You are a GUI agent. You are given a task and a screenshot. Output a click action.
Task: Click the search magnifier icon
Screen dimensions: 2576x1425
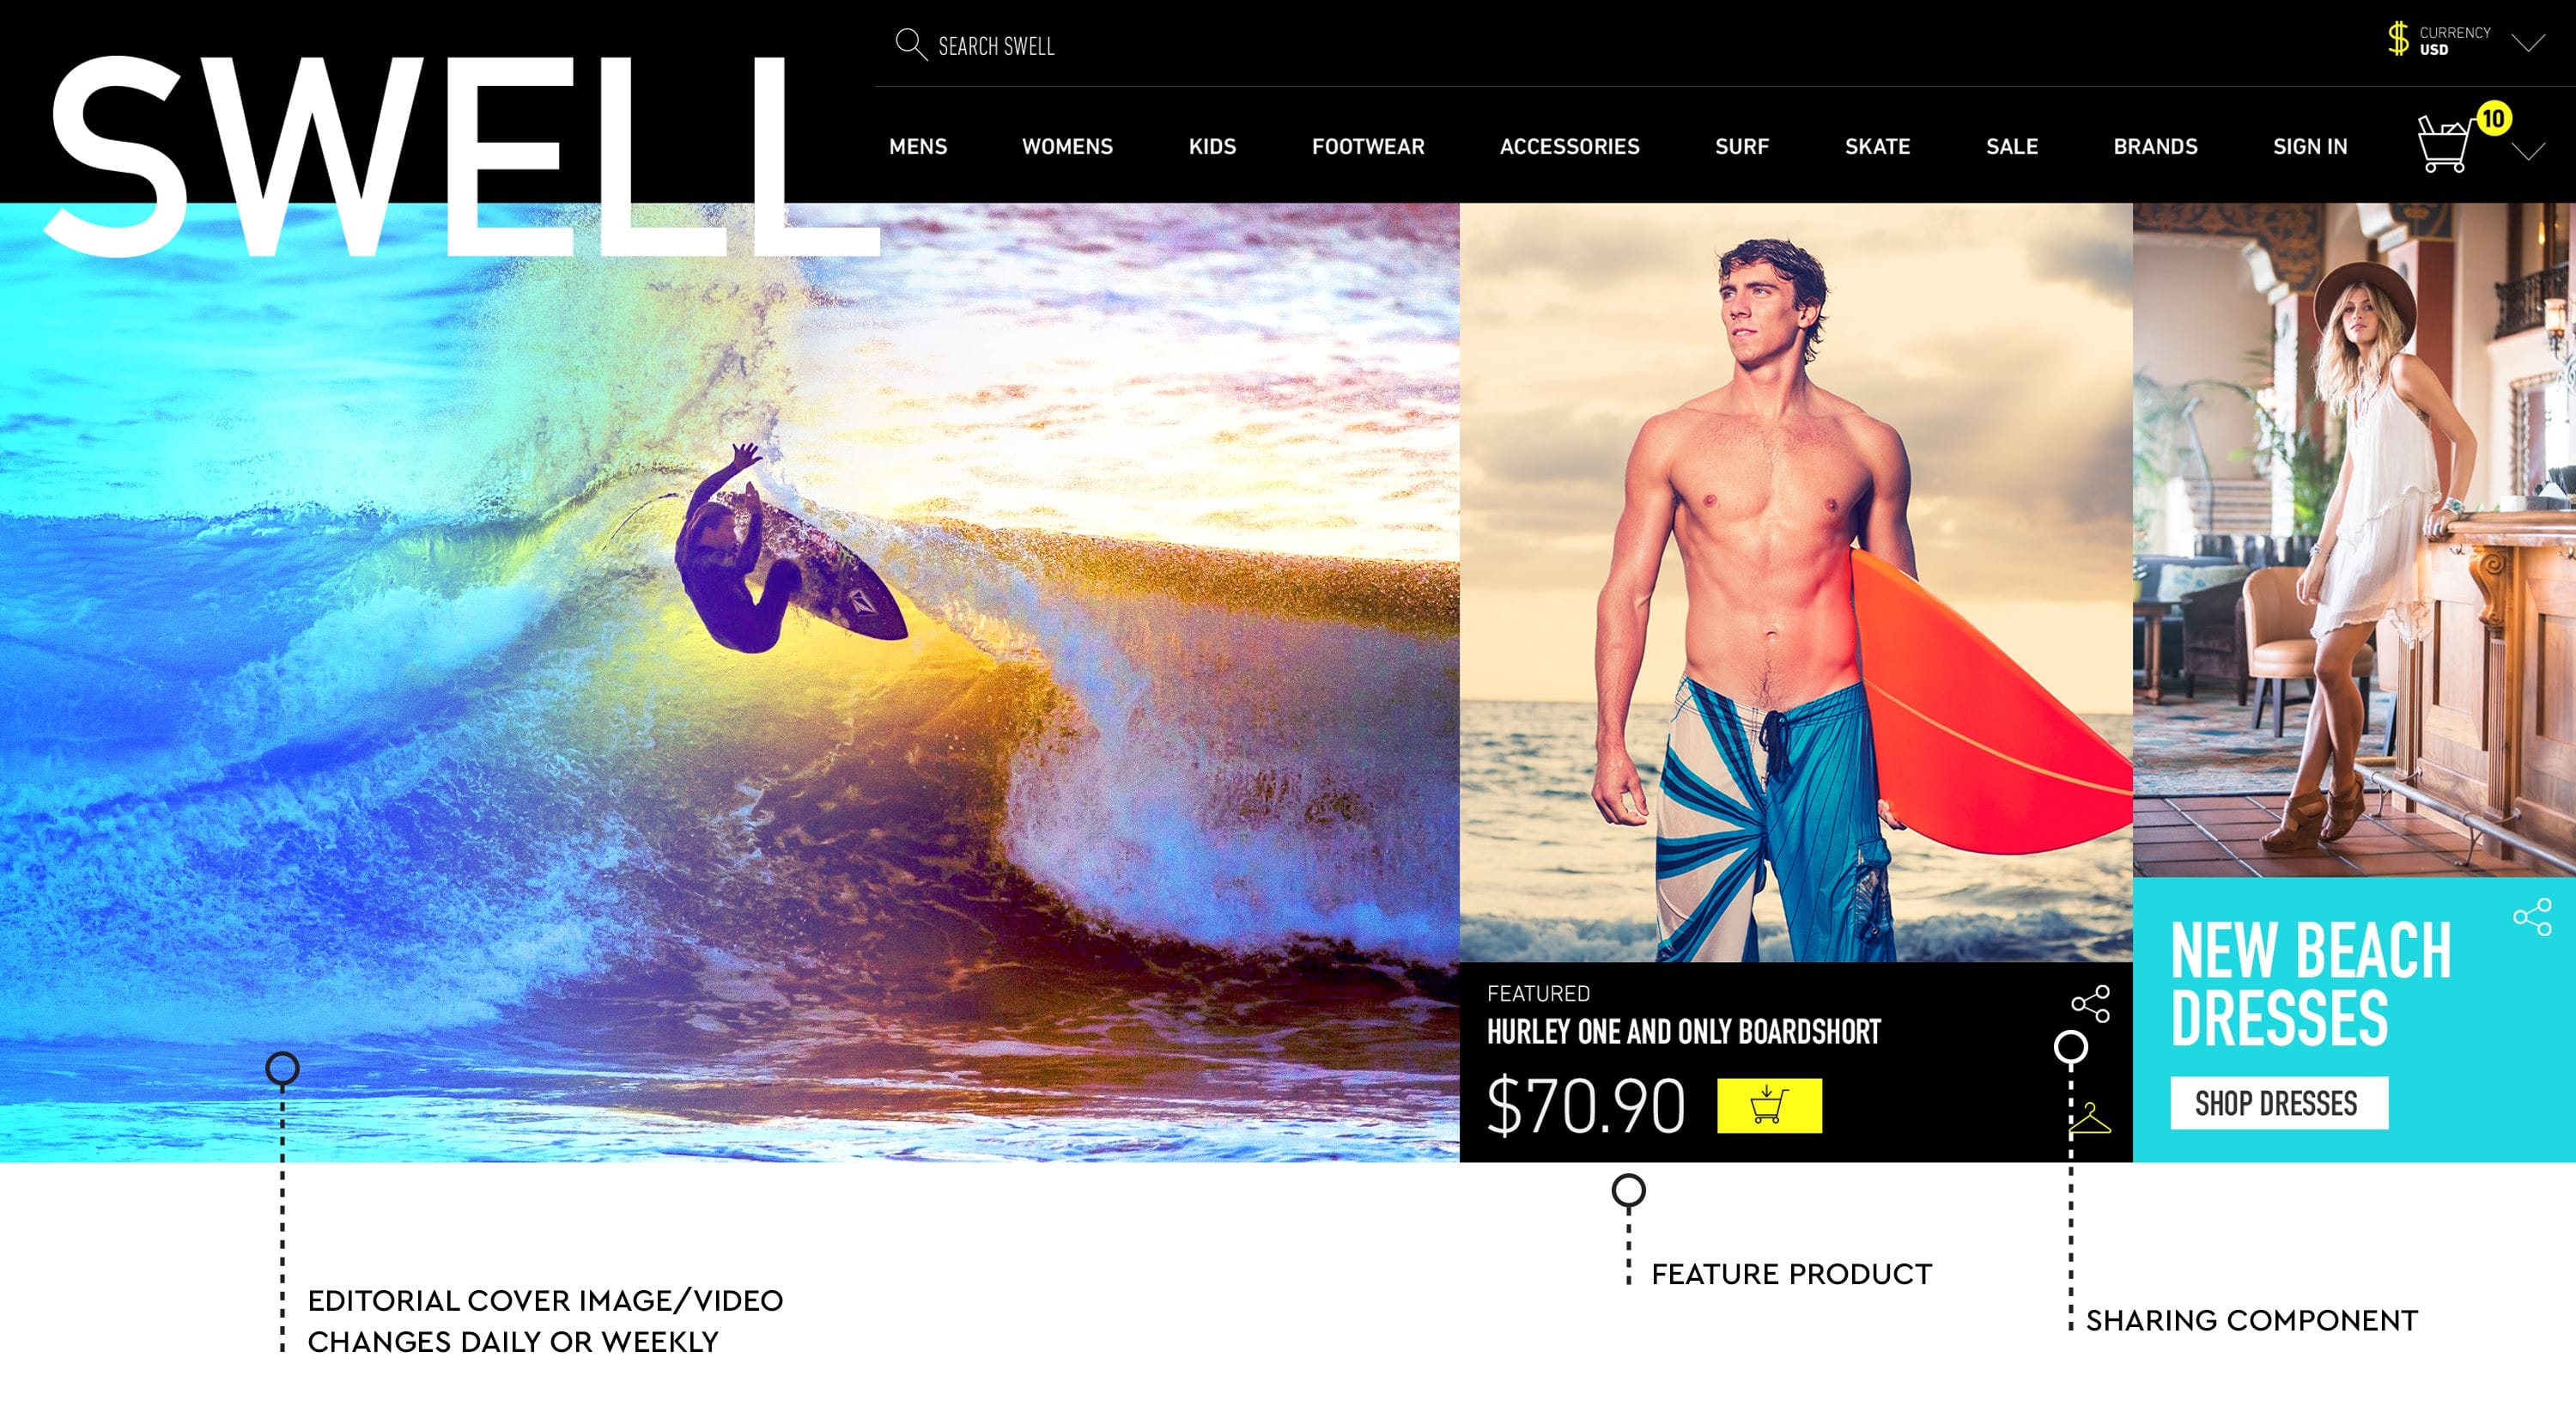coord(910,45)
